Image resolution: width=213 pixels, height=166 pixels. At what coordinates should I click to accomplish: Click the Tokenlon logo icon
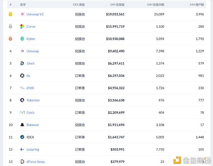pos(22,100)
